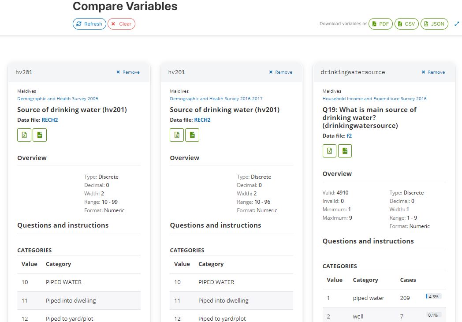Click CSV export icon in second hv201 card
Viewport: 462px width, 322px height.
pyautogui.click(x=192, y=135)
